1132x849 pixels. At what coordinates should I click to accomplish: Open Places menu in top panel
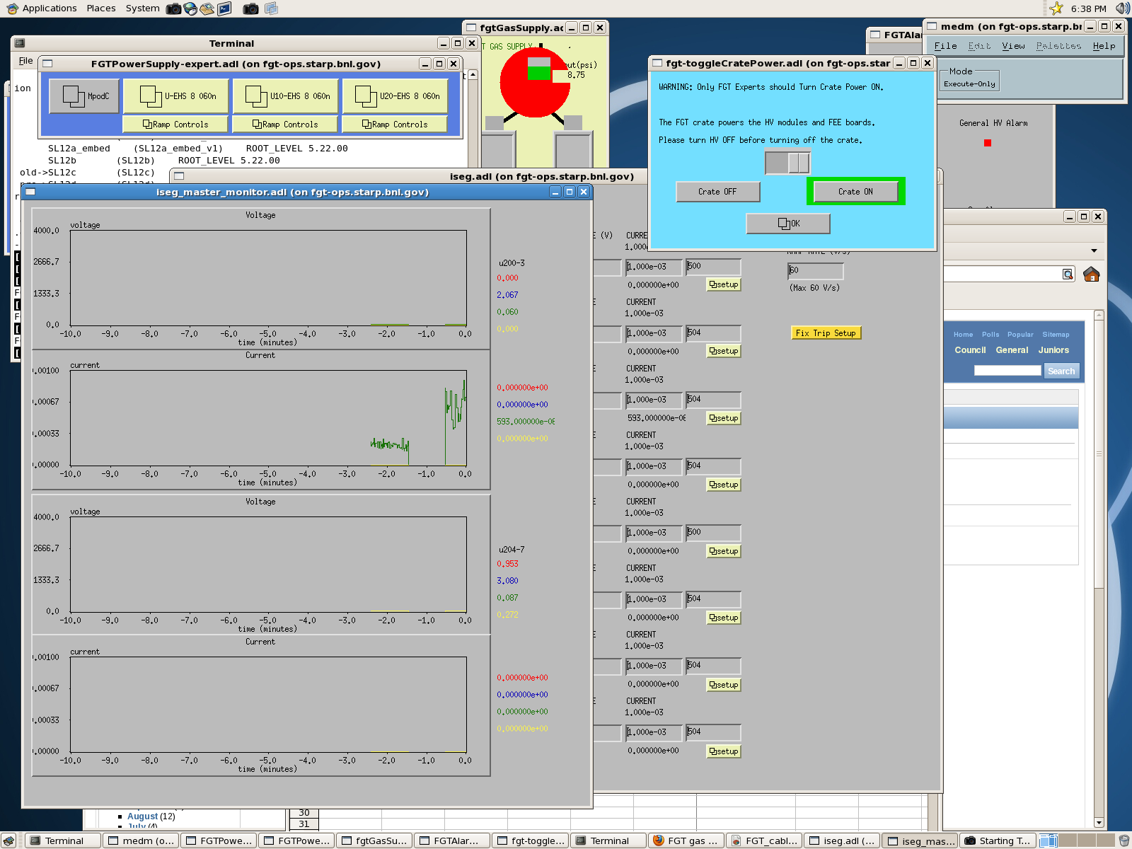tap(101, 8)
